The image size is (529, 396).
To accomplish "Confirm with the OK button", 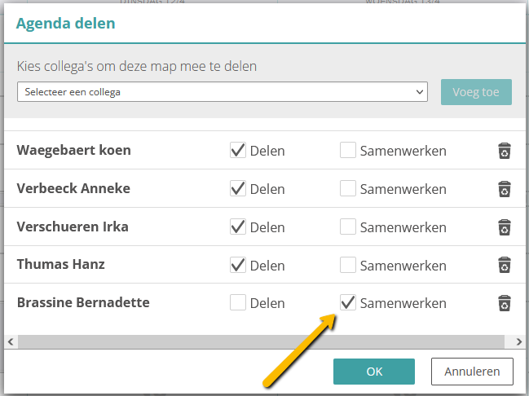I will click(374, 372).
